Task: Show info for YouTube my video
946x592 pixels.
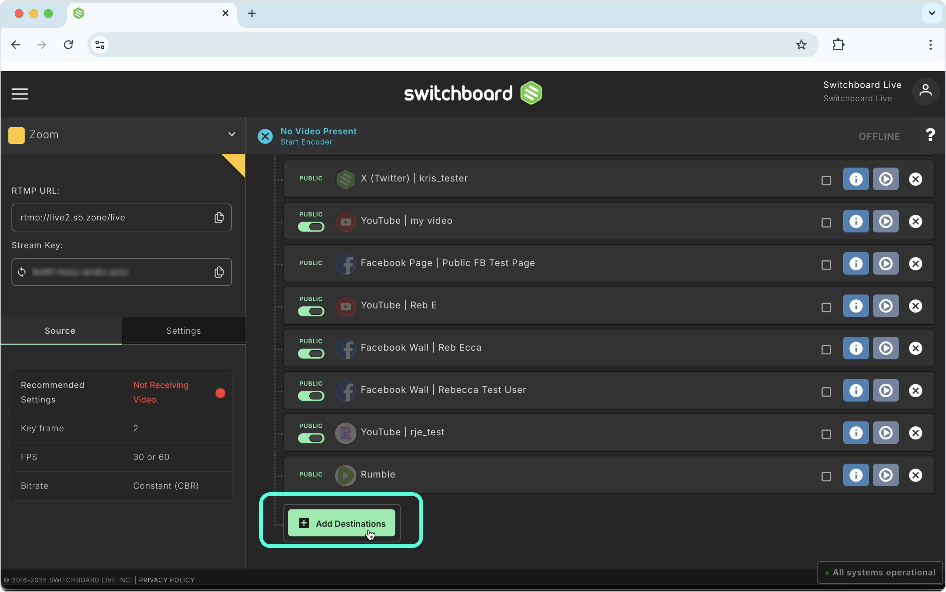Action: [855, 221]
